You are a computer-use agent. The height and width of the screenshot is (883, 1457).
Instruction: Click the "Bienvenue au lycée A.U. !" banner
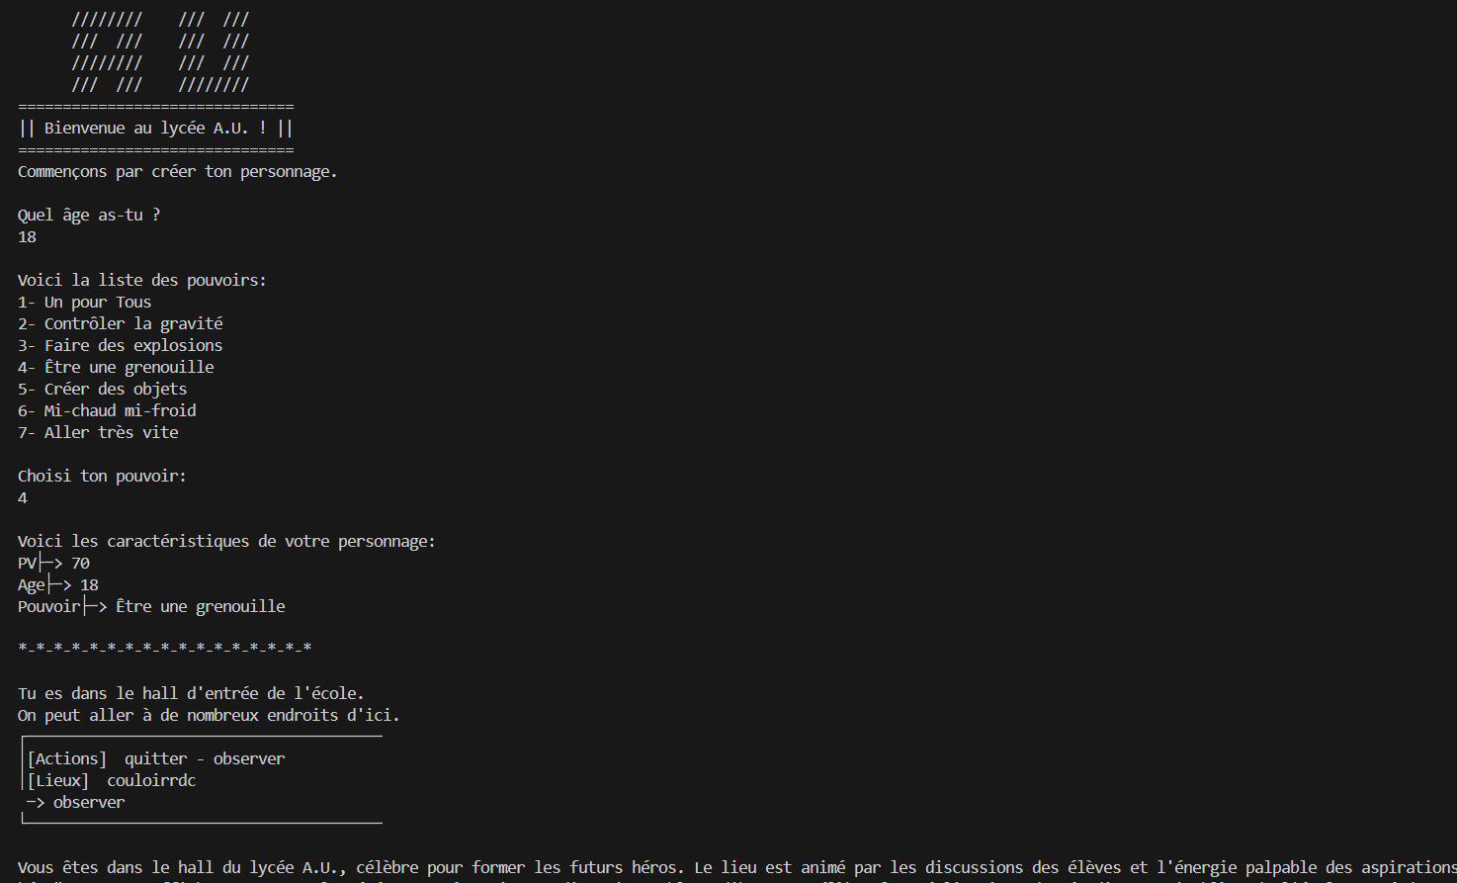[155, 128]
